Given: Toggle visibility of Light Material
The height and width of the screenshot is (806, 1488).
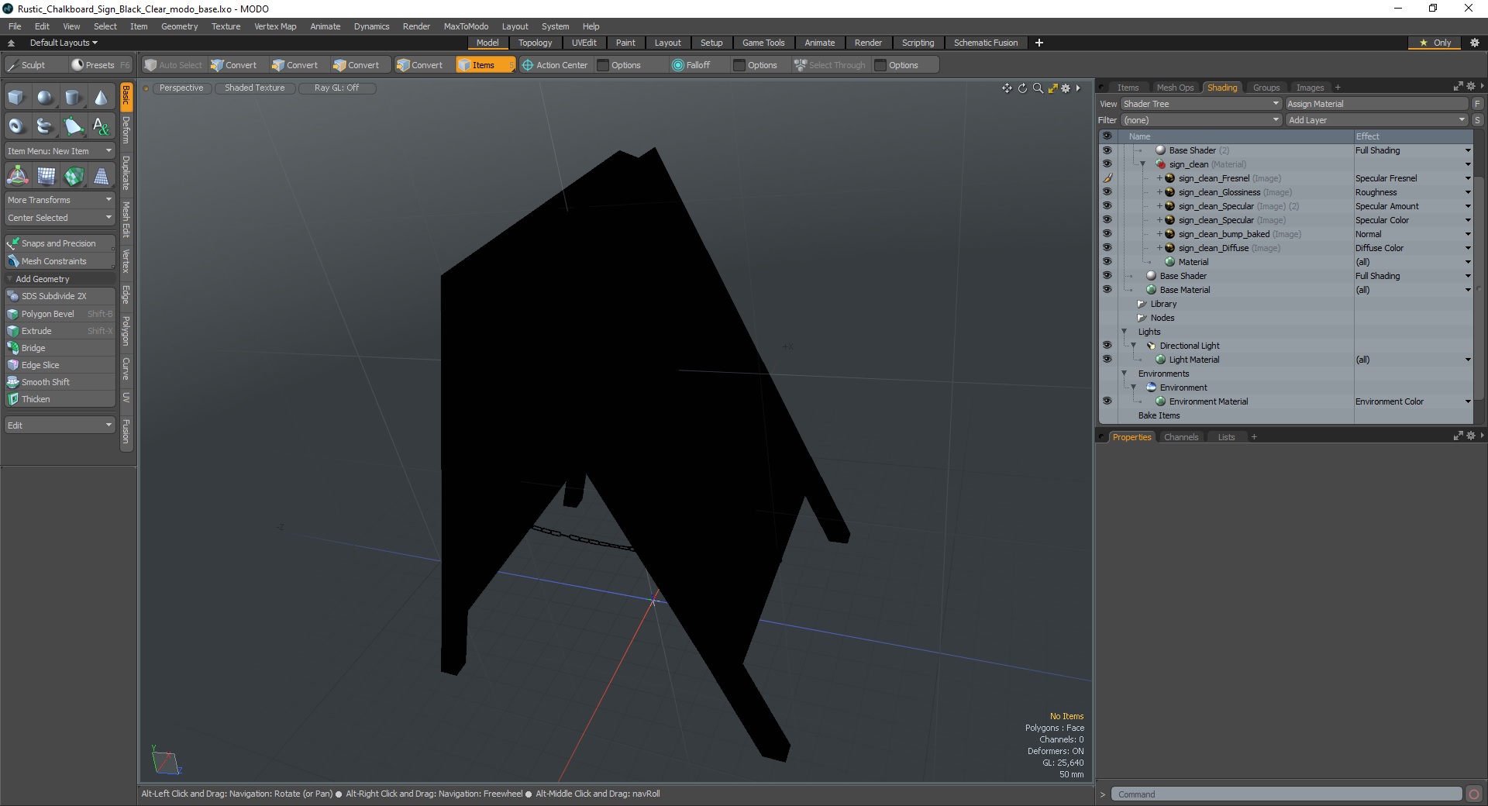Looking at the screenshot, I should [1107, 360].
